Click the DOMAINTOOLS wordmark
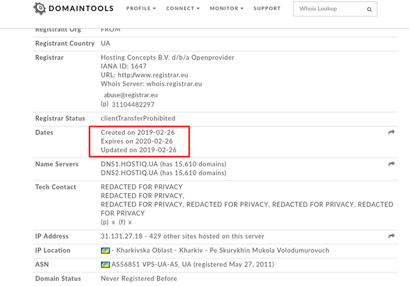The height and width of the screenshot is (286, 409). point(81,8)
